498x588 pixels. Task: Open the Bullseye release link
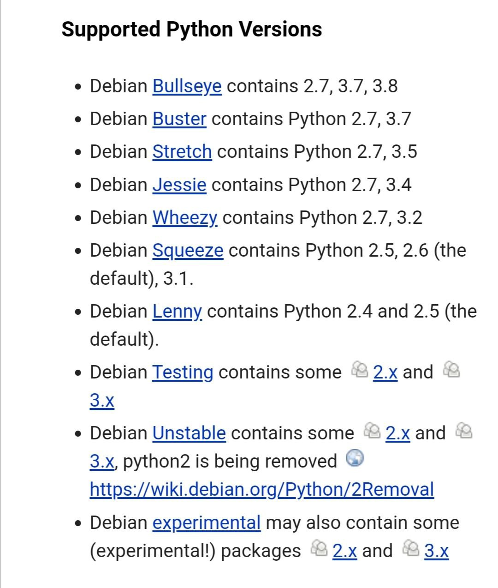pyautogui.click(x=187, y=86)
